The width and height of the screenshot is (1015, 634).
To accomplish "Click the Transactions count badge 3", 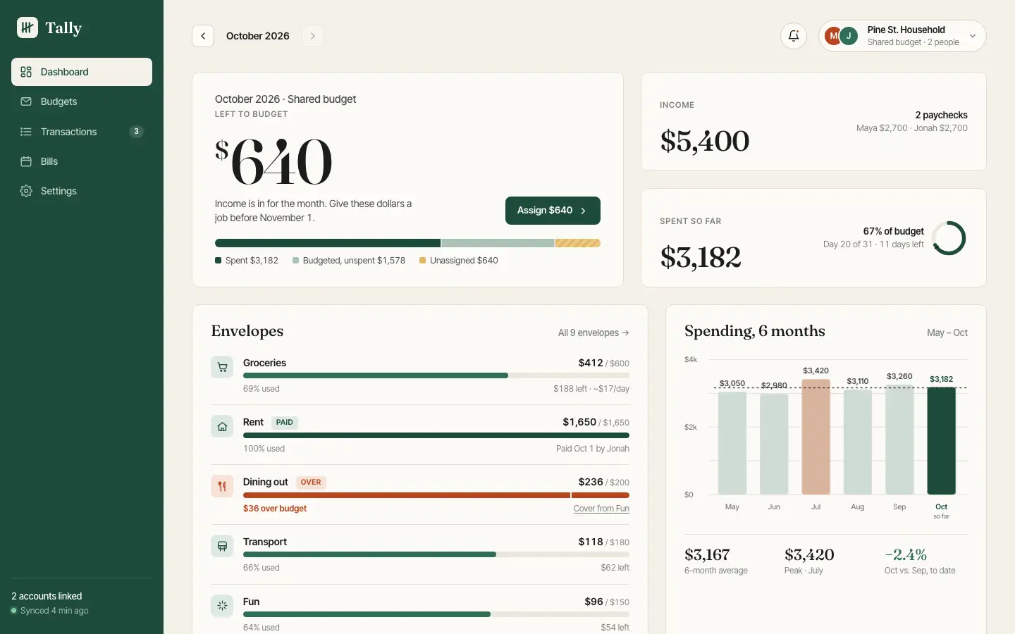I will coord(137,132).
